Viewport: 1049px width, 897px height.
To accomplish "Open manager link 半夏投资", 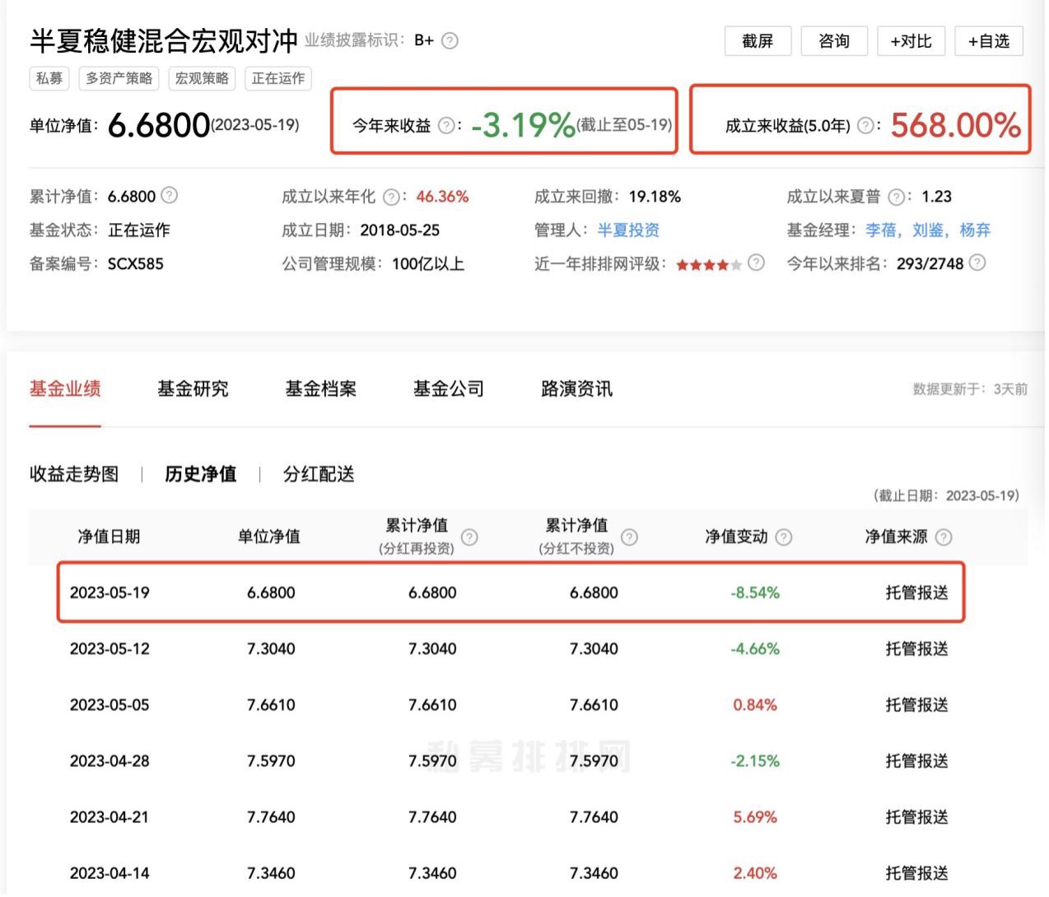I will (x=628, y=230).
